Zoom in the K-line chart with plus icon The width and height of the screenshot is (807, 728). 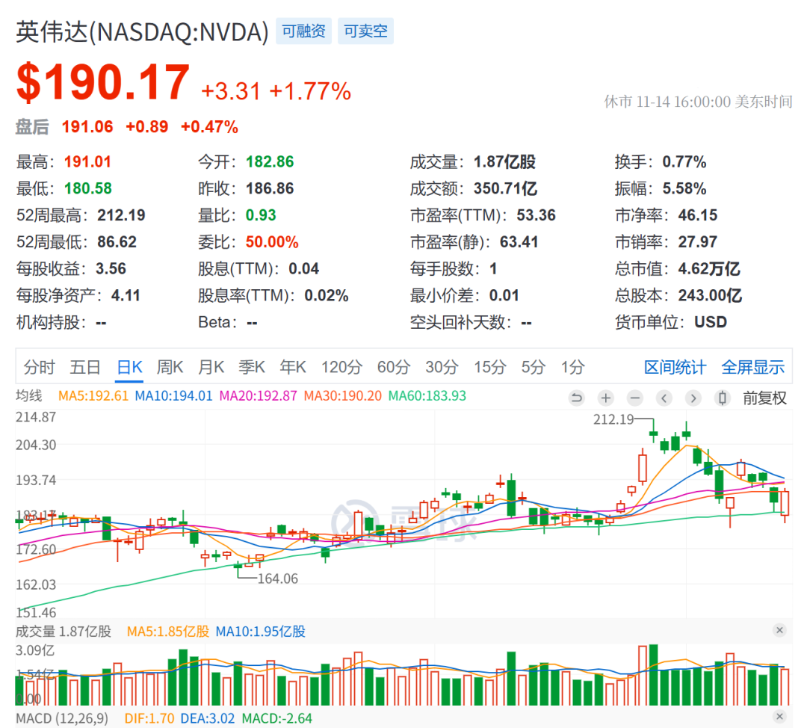click(606, 398)
